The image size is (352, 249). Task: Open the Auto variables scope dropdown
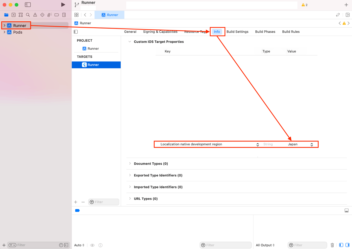79,245
